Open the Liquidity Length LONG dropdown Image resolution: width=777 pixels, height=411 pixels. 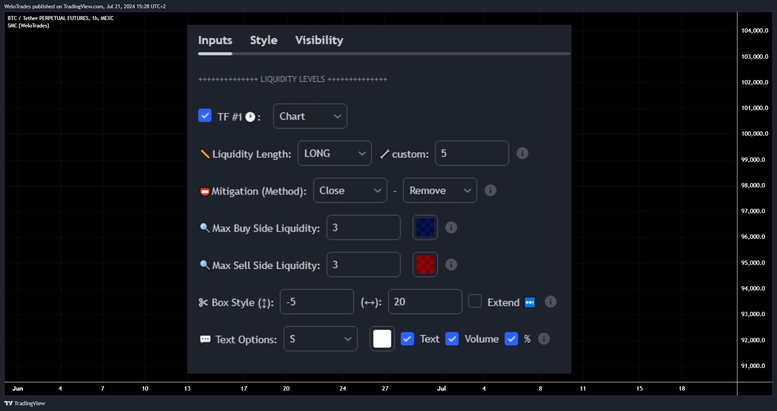(x=334, y=153)
